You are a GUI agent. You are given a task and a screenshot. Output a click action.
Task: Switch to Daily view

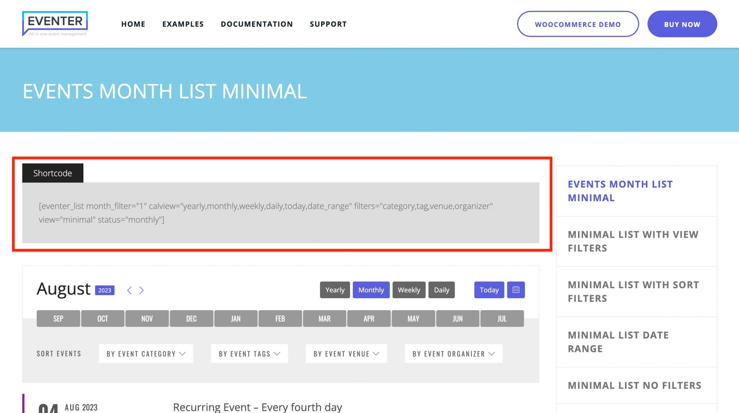point(441,290)
